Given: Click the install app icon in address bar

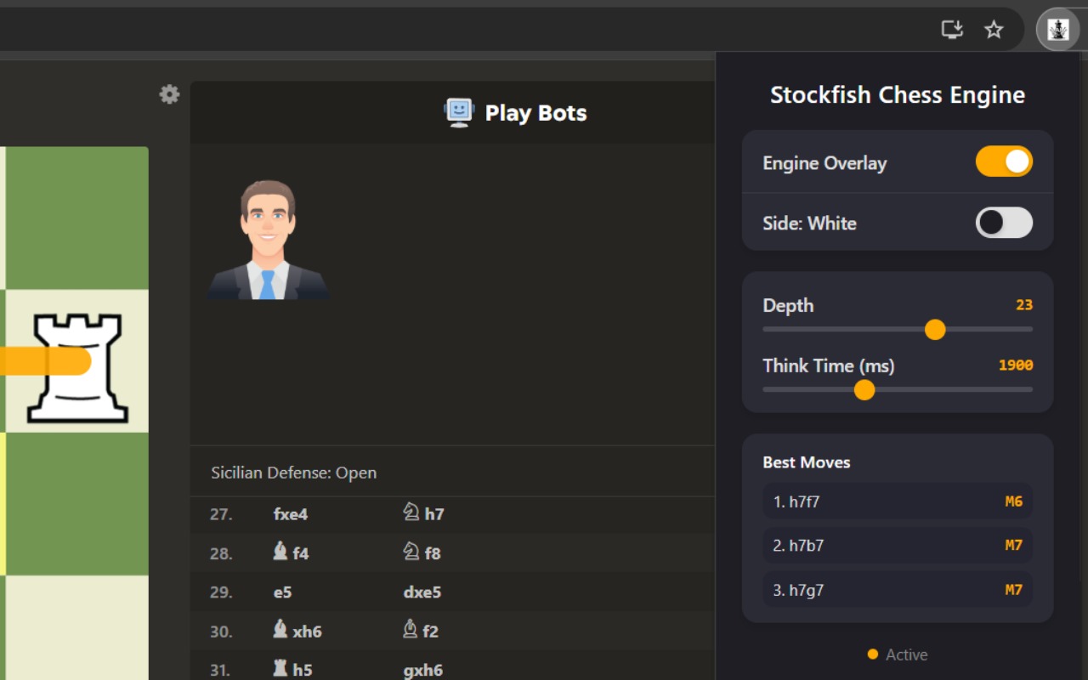Looking at the screenshot, I should tap(952, 30).
